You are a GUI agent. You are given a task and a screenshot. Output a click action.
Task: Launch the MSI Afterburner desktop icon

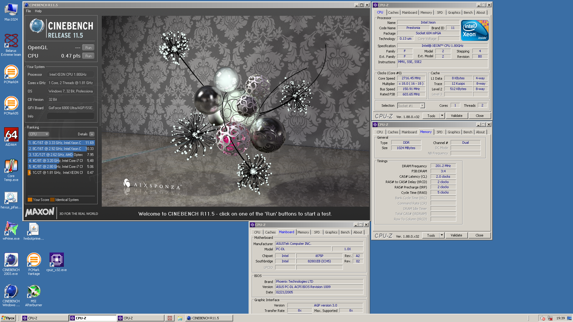[x=34, y=295]
